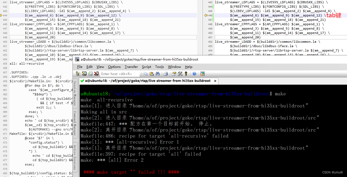Open the View menu

(x=100, y=67)
